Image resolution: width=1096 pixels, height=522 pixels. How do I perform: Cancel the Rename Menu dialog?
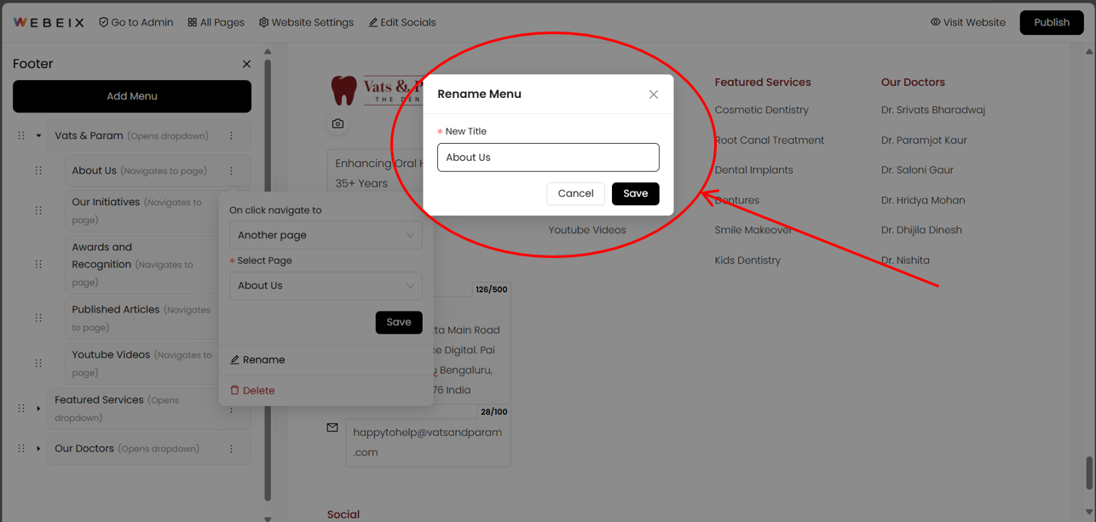pyautogui.click(x=575, y=193)
